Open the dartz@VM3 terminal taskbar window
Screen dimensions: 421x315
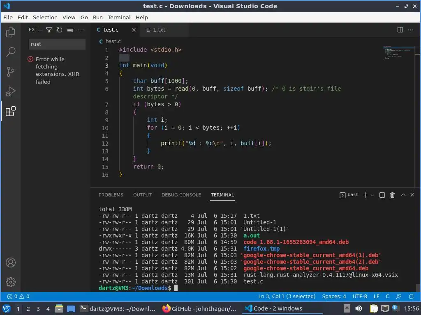118,308
